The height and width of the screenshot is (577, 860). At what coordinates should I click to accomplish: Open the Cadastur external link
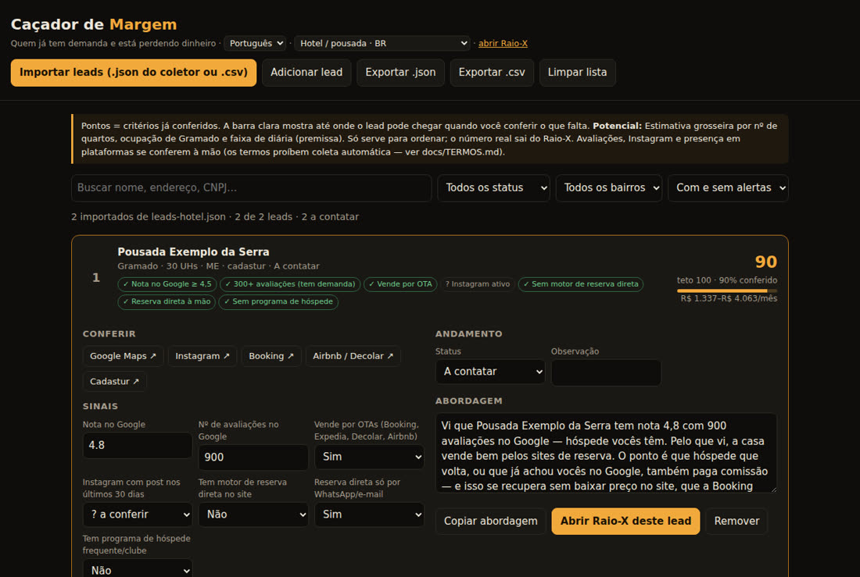coord(115,381)
